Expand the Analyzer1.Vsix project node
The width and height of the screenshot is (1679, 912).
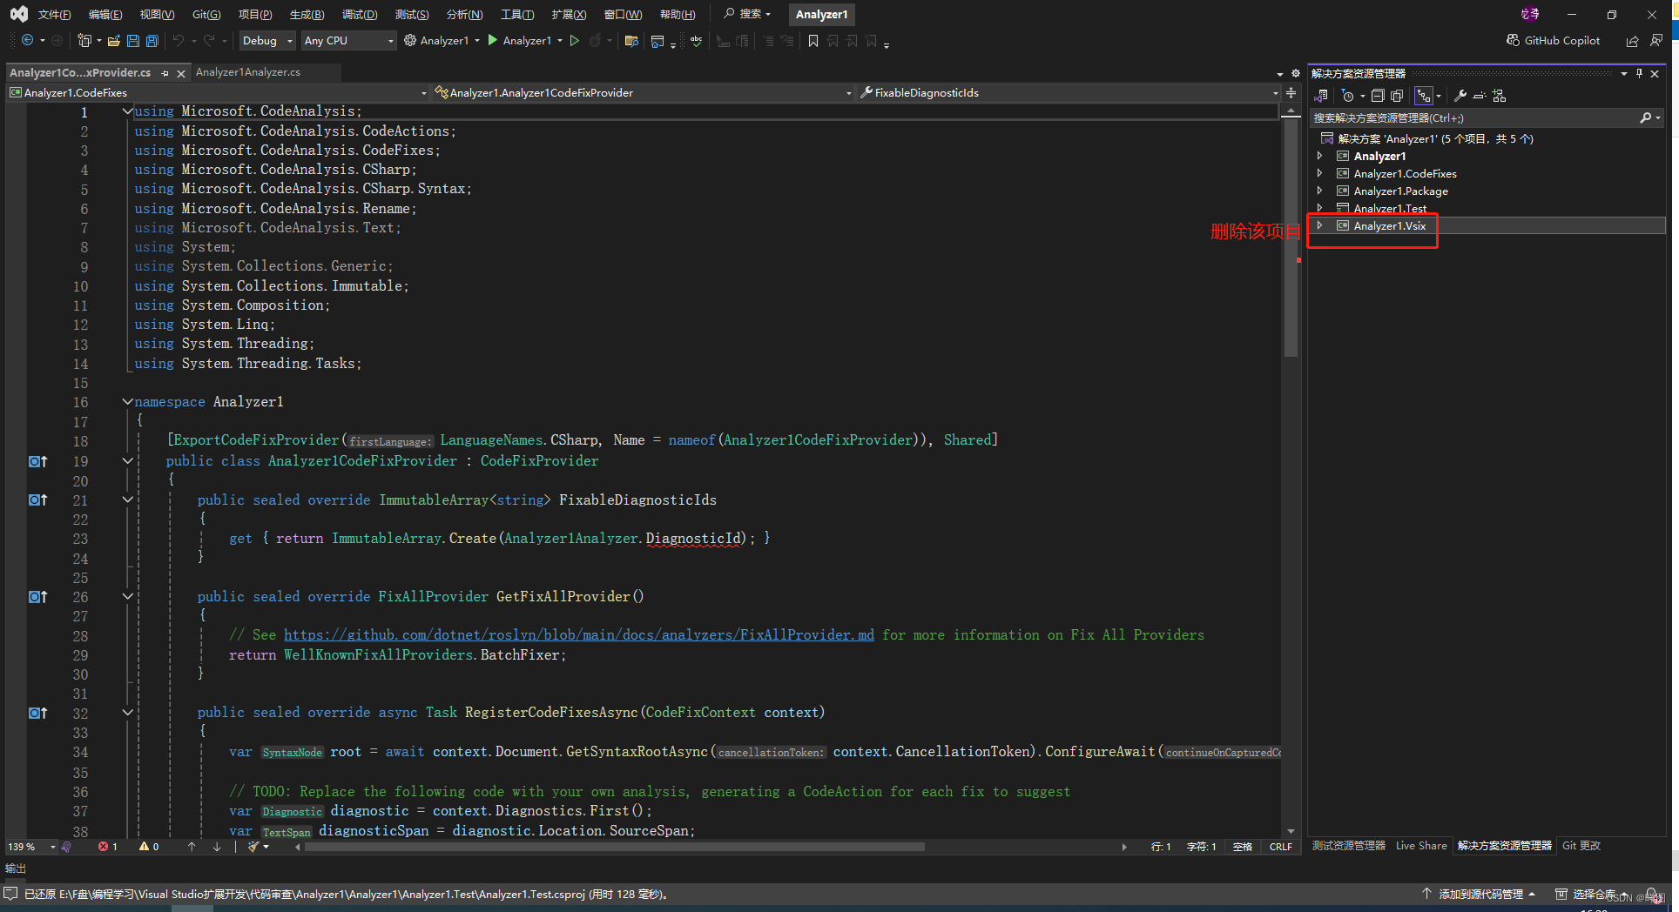click(1319, 225)
